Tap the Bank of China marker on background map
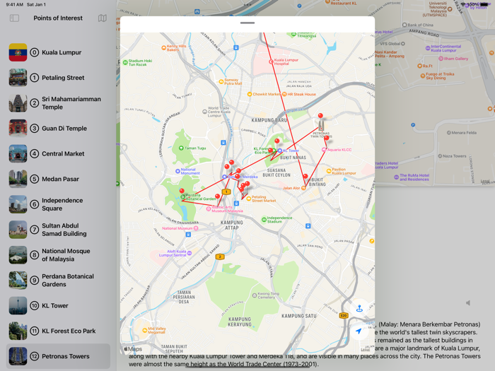The width and height of the screenshot is (495, 371). click(404, 25)
